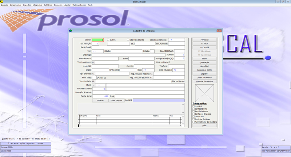This screenshot has width=291, height=157.
Task: Enable Partida Dobrada integration
Action: (x=194, y=111)
